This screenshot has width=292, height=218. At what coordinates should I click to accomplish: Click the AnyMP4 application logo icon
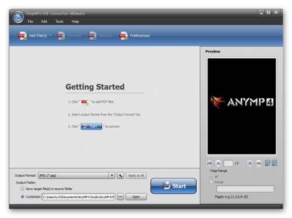point(18,17)
